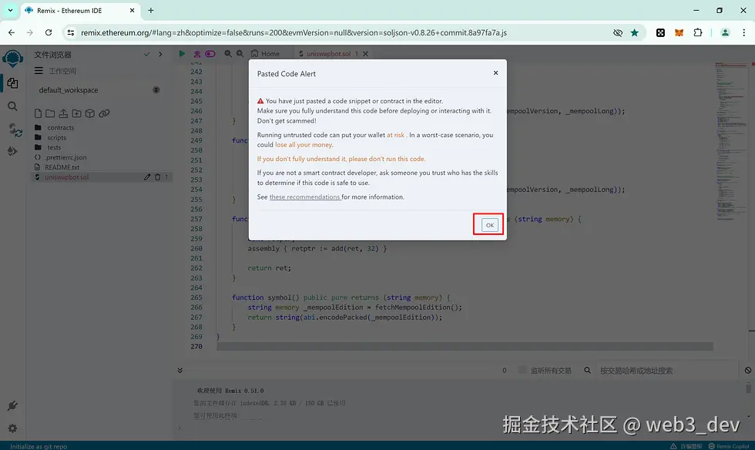
Task: Open the browser three-dot menu
Action: tap(744, 33)
